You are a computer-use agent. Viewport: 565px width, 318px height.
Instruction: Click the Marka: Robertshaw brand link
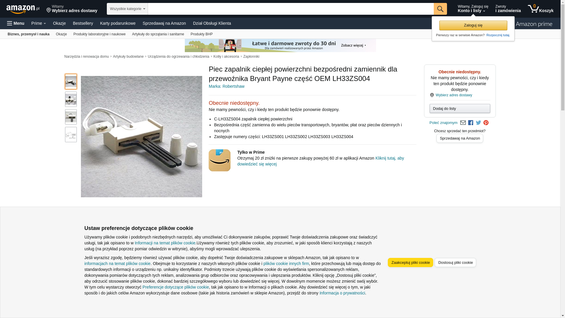(x=227, y=86)
